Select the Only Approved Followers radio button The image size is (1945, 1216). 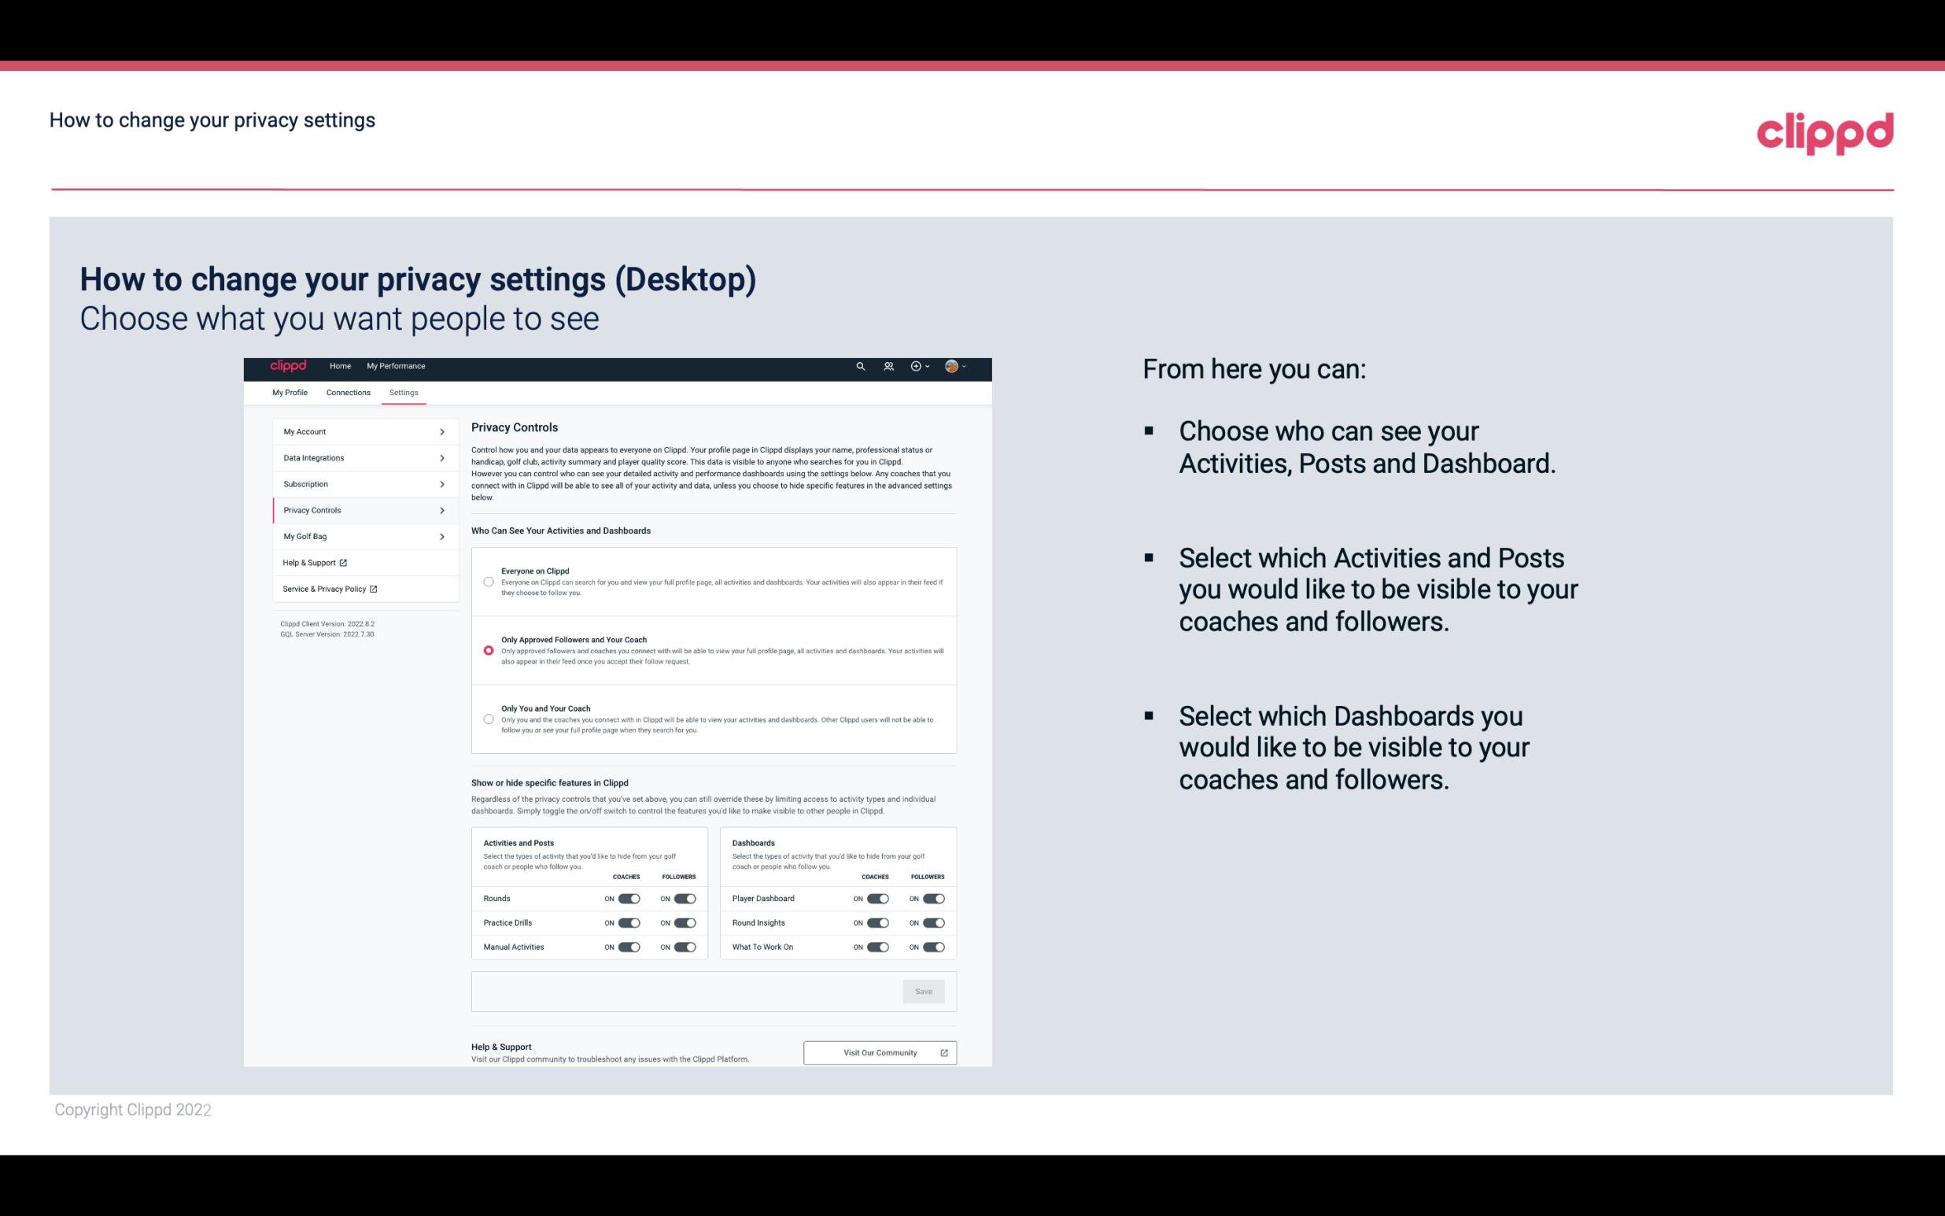487,650
